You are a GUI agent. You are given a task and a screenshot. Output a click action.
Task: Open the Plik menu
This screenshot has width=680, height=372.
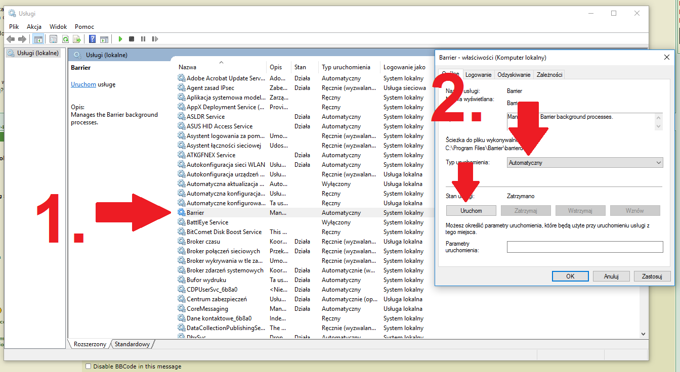(x=14, y=27)
